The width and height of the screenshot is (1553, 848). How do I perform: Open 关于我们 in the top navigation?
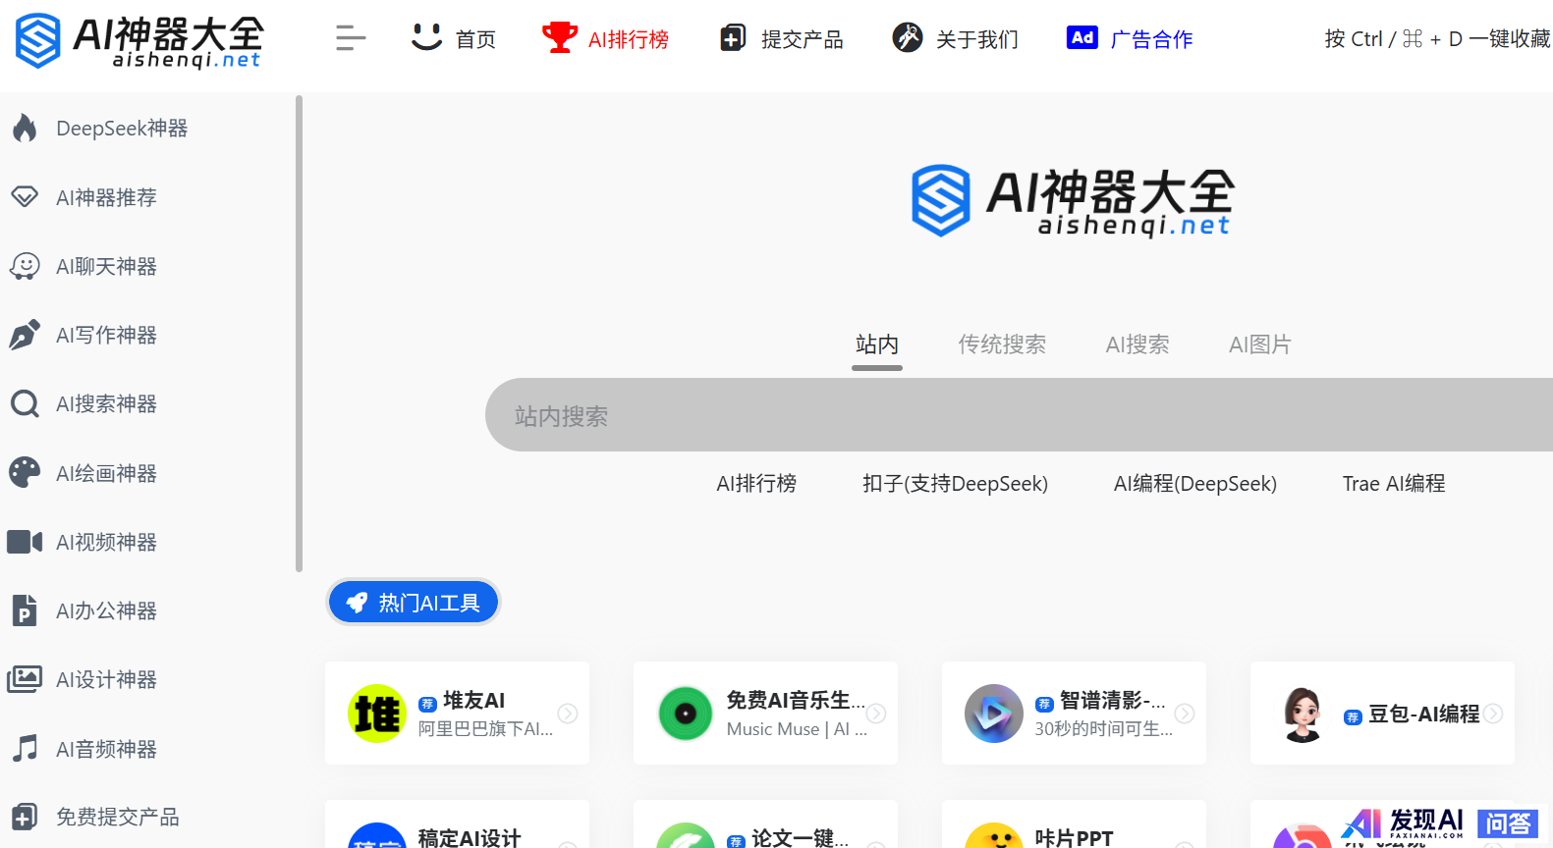coord(977,39)
